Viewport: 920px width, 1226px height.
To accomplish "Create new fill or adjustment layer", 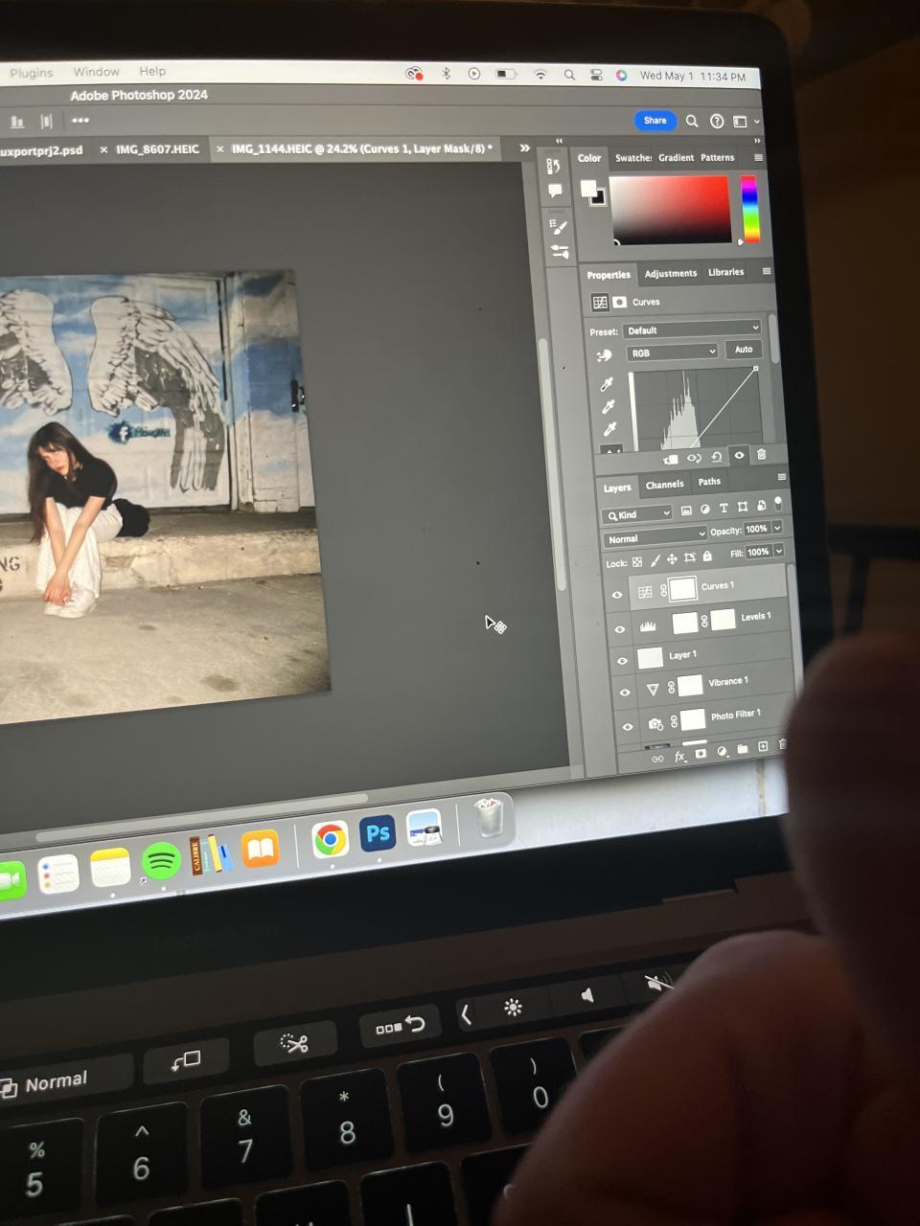I will [722, 752].
